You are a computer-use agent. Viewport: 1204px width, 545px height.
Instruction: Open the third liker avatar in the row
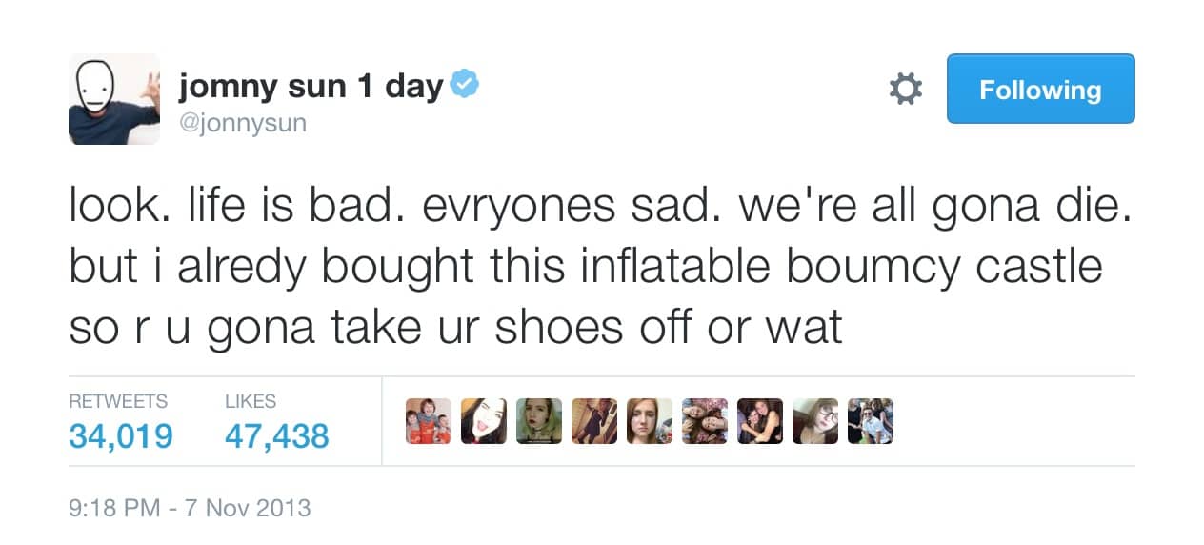coord(539,421)
